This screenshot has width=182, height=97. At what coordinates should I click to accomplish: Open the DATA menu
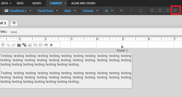click(x=5, y=3)
